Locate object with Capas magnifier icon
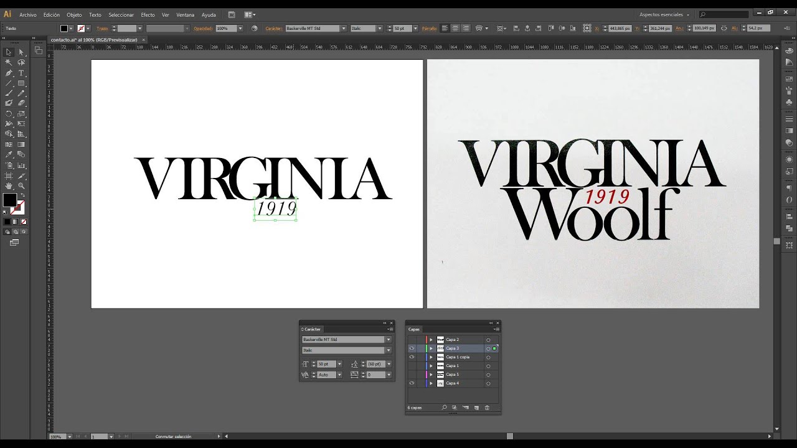797x448 pixels. 444,408
